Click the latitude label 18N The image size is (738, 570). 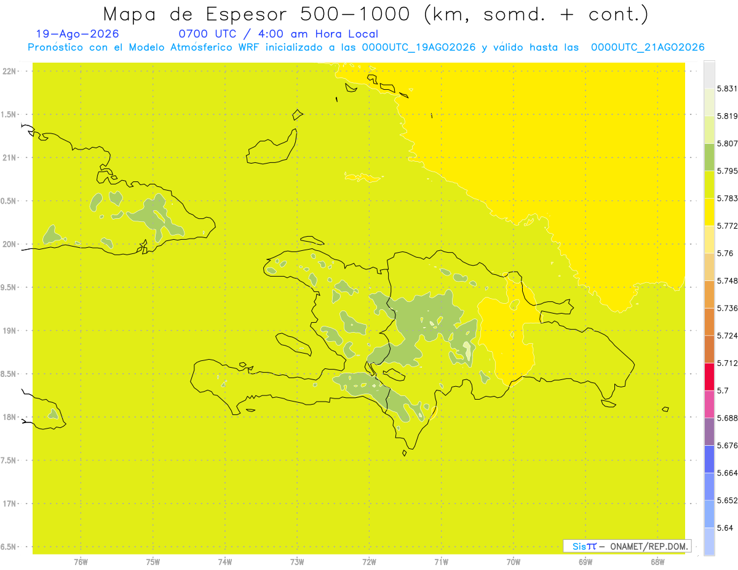tap(9, 418)
